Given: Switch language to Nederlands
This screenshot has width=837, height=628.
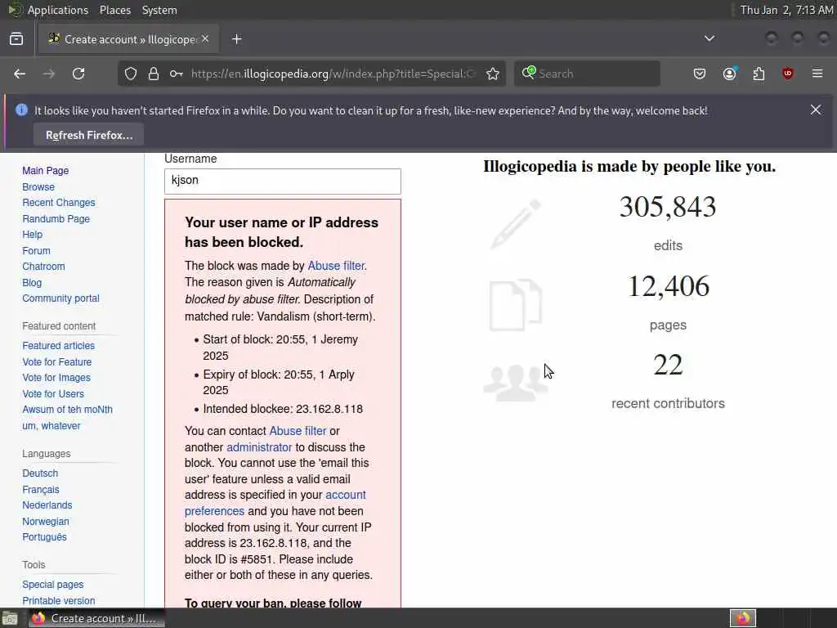Looking at the screenshot, I should click(47, 505).
